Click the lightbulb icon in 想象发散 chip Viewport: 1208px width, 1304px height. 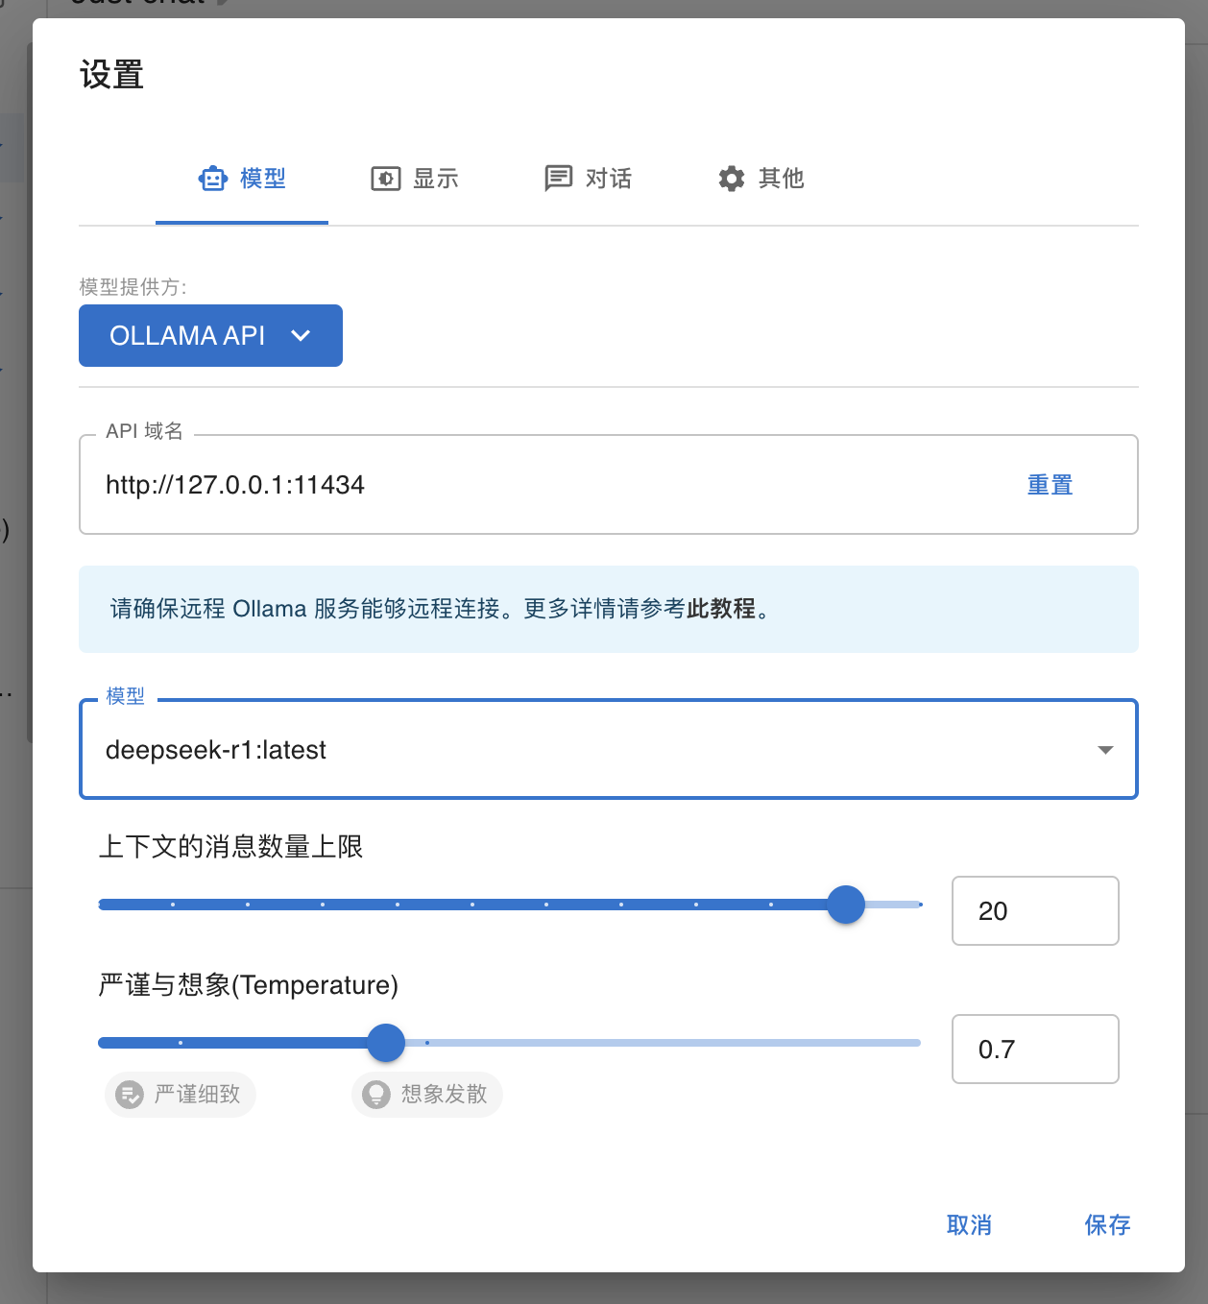tap(376, 1095)
